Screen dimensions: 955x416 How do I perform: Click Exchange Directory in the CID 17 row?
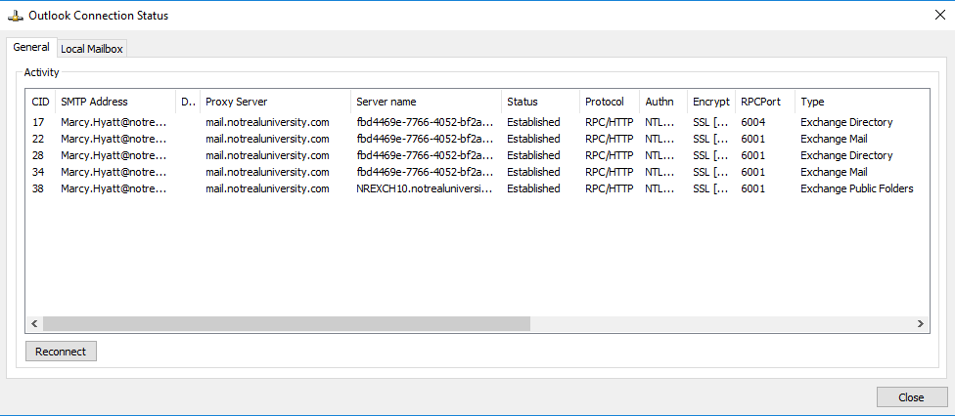point(846,122)
